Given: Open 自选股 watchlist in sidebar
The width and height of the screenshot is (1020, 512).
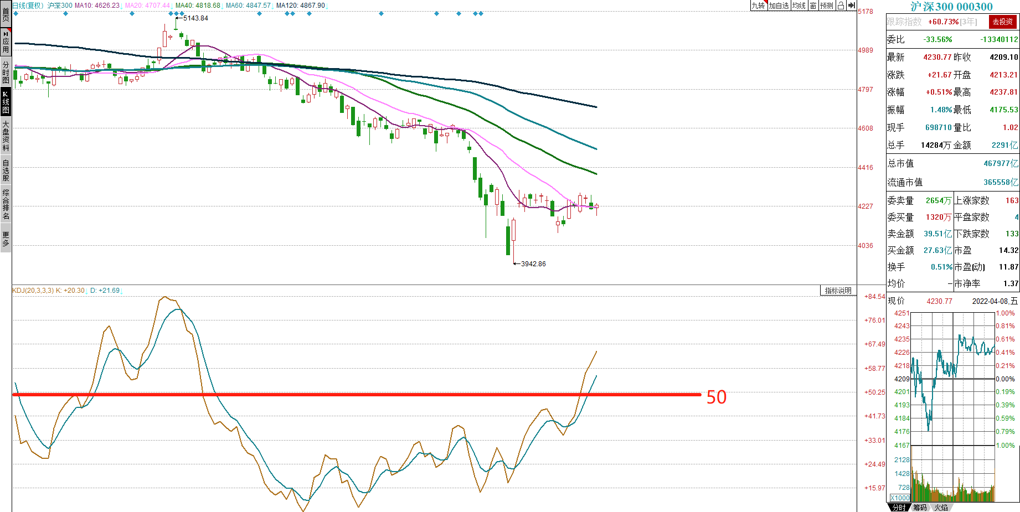Looking at the screenshot, I should coord(6,170).
